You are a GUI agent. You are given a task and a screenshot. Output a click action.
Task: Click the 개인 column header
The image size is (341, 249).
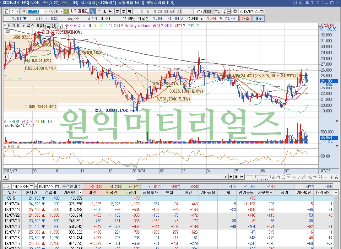92,192
